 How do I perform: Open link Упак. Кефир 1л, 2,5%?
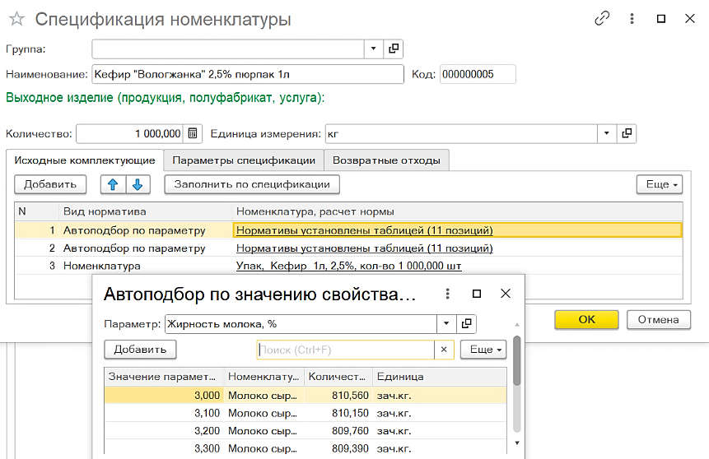click(x=348, y=266)
